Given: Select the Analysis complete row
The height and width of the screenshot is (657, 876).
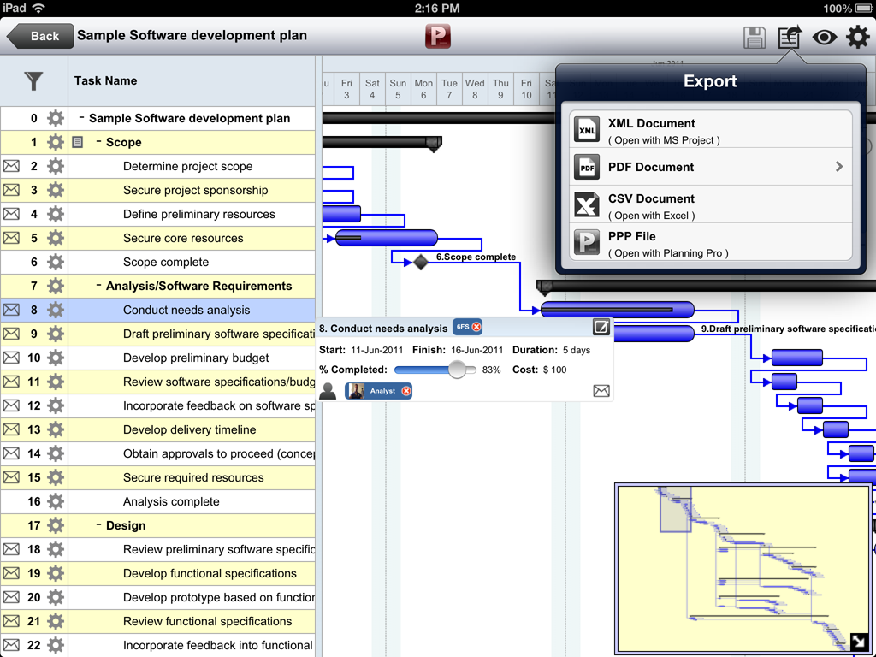Looking at the screenshot, I should pos(157,501).
